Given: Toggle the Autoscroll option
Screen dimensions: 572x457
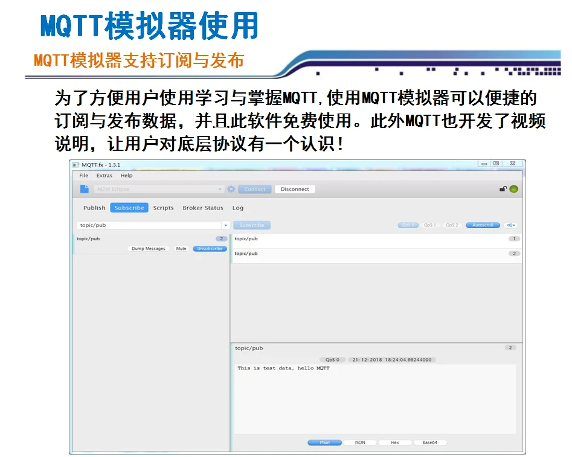Looking at the screenshot, I should tap(483, 225).
